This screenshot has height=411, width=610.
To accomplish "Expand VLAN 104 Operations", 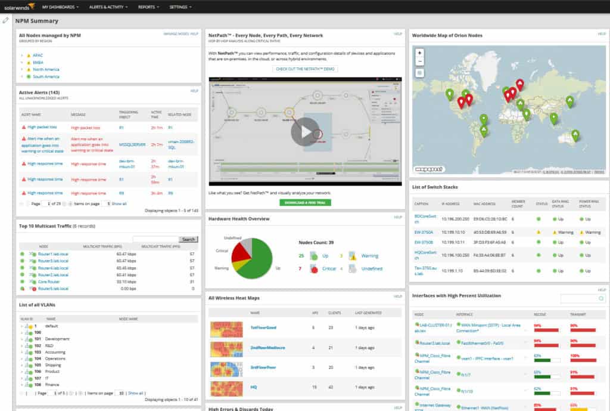I will pos(21,359).
